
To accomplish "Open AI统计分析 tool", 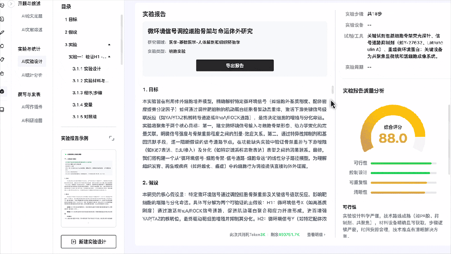I will coord(32,75).
